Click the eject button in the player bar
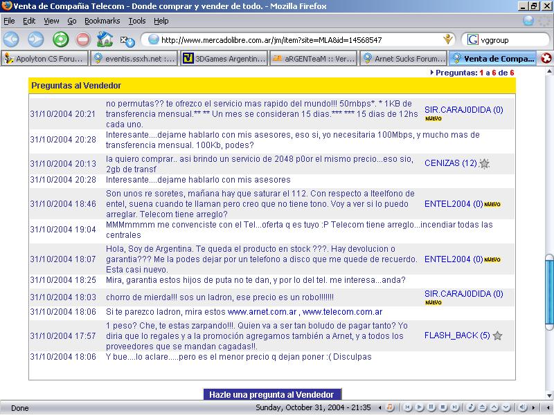Screen dimensions: 554x415 coord(483,407)
